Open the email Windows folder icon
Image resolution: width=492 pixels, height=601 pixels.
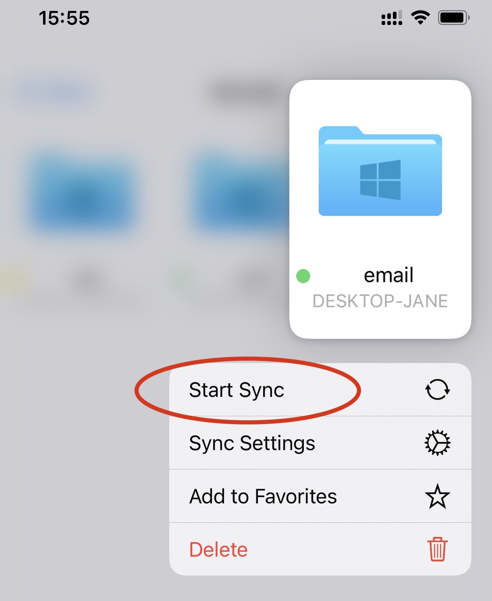[380, 171]
